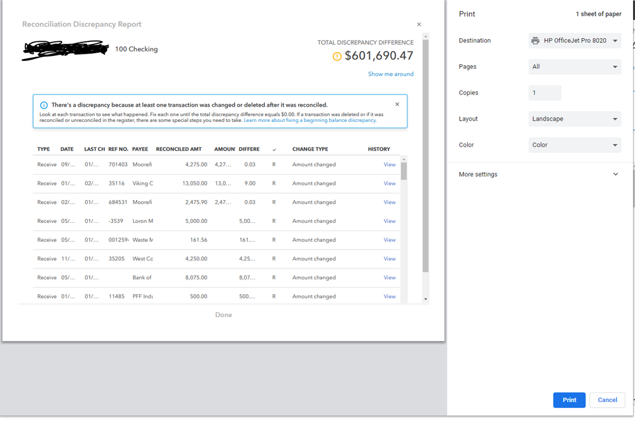Click the outer scrollbar up arrow
Screen dimensions: 635x421
tap(425, 36)
